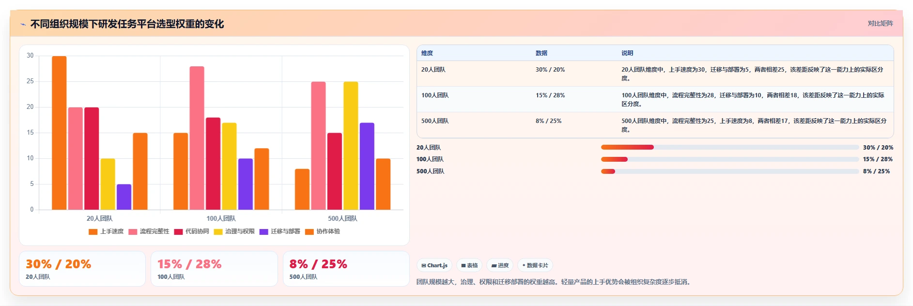Viewport: 913px width, 306px height.
Task: Click the 表格 tag chip
Action: (x=469, y=265)
